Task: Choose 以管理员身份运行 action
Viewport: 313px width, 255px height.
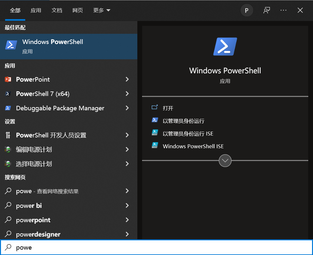Action: click(183, 121)
